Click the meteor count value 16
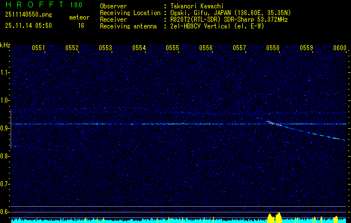The height and width of the screenshot is (223, 351). point(81,26)
